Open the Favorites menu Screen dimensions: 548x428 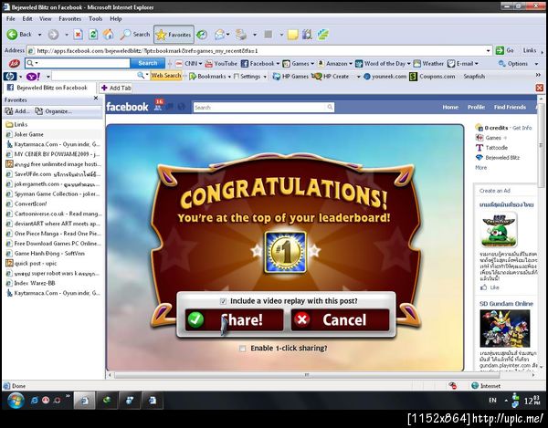[x=70, y=19]
